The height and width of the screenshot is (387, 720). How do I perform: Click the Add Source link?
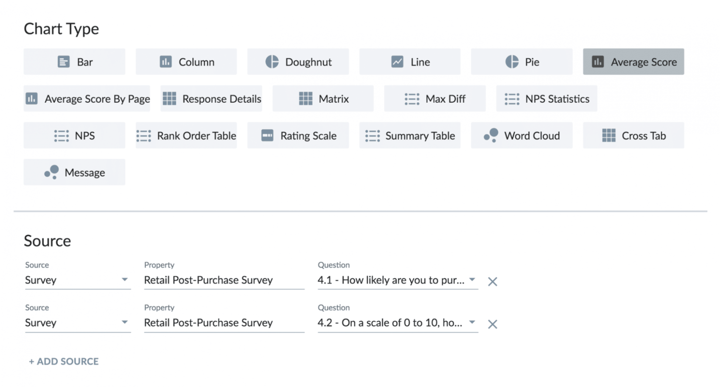click(x=64, y=362)
